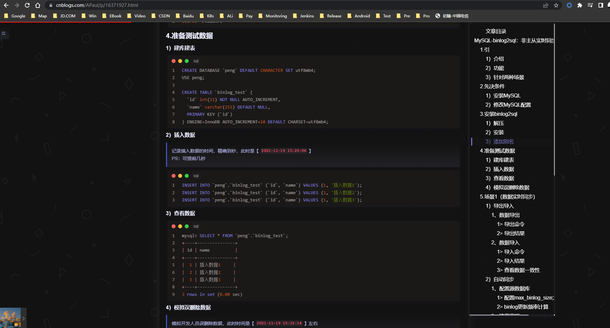Viewport: 610px width, 328px height.
Task: Open the Google bookmark folder
Action: tap(15, 16)
